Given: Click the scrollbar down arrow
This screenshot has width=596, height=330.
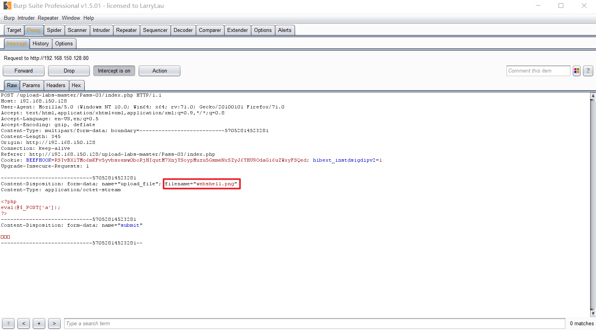Looking at the screenshot, I should click(593, 313).
